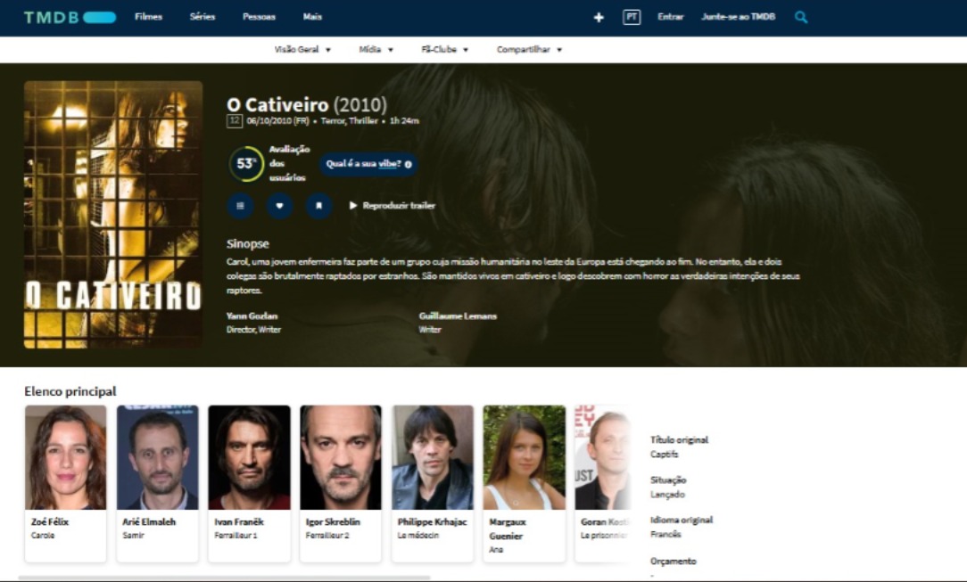
Task: Click the Entrar login link
Action: pos(670,17)
